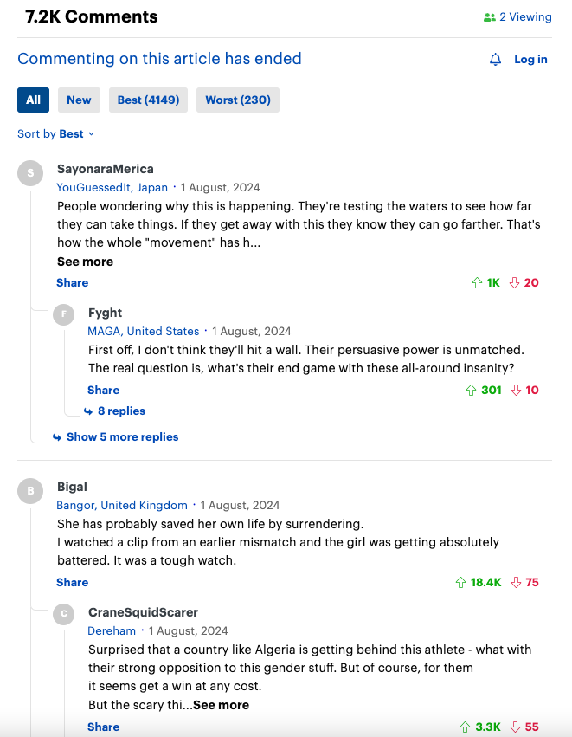Downvote Bigal's comment
The width and height of the screenshot is (572, 737).
[x=515, y=583]
